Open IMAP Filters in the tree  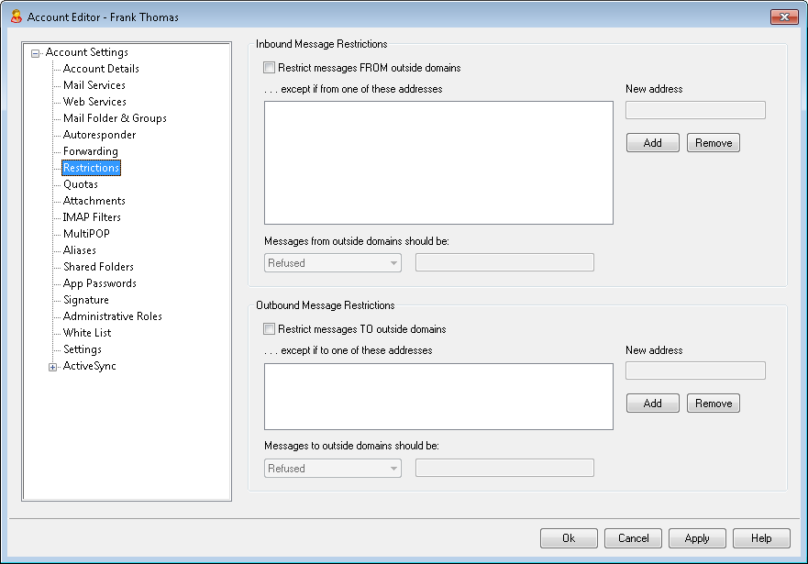[x=92, y=217]
